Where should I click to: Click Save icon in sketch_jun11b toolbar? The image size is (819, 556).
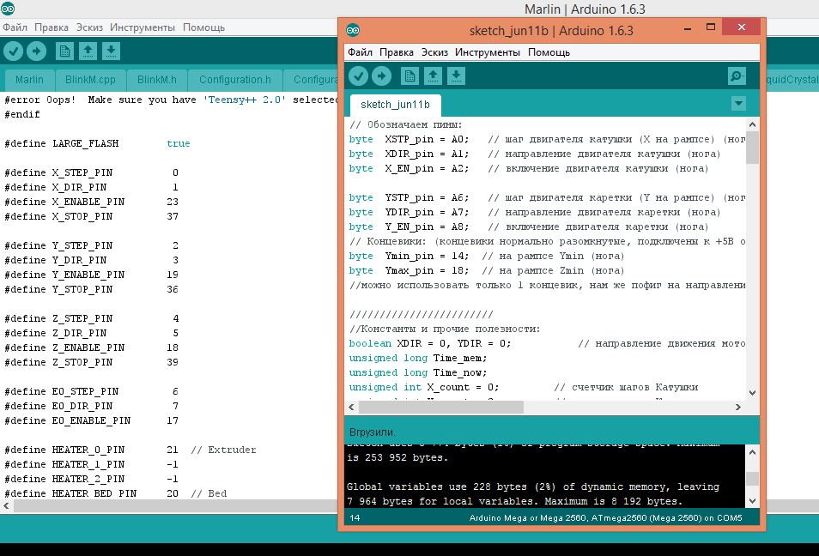tap(456, 76)
